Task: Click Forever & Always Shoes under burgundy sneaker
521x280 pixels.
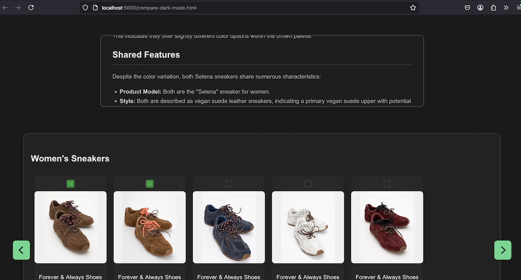Action: click(x=387, y=277)
